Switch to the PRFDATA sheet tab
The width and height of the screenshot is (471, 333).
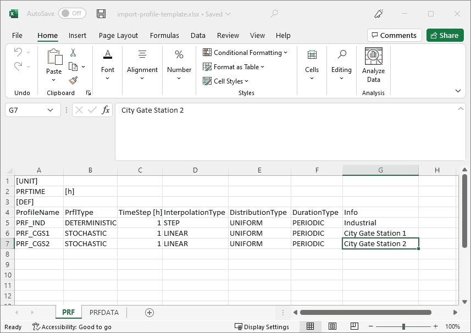pos(104,312)
